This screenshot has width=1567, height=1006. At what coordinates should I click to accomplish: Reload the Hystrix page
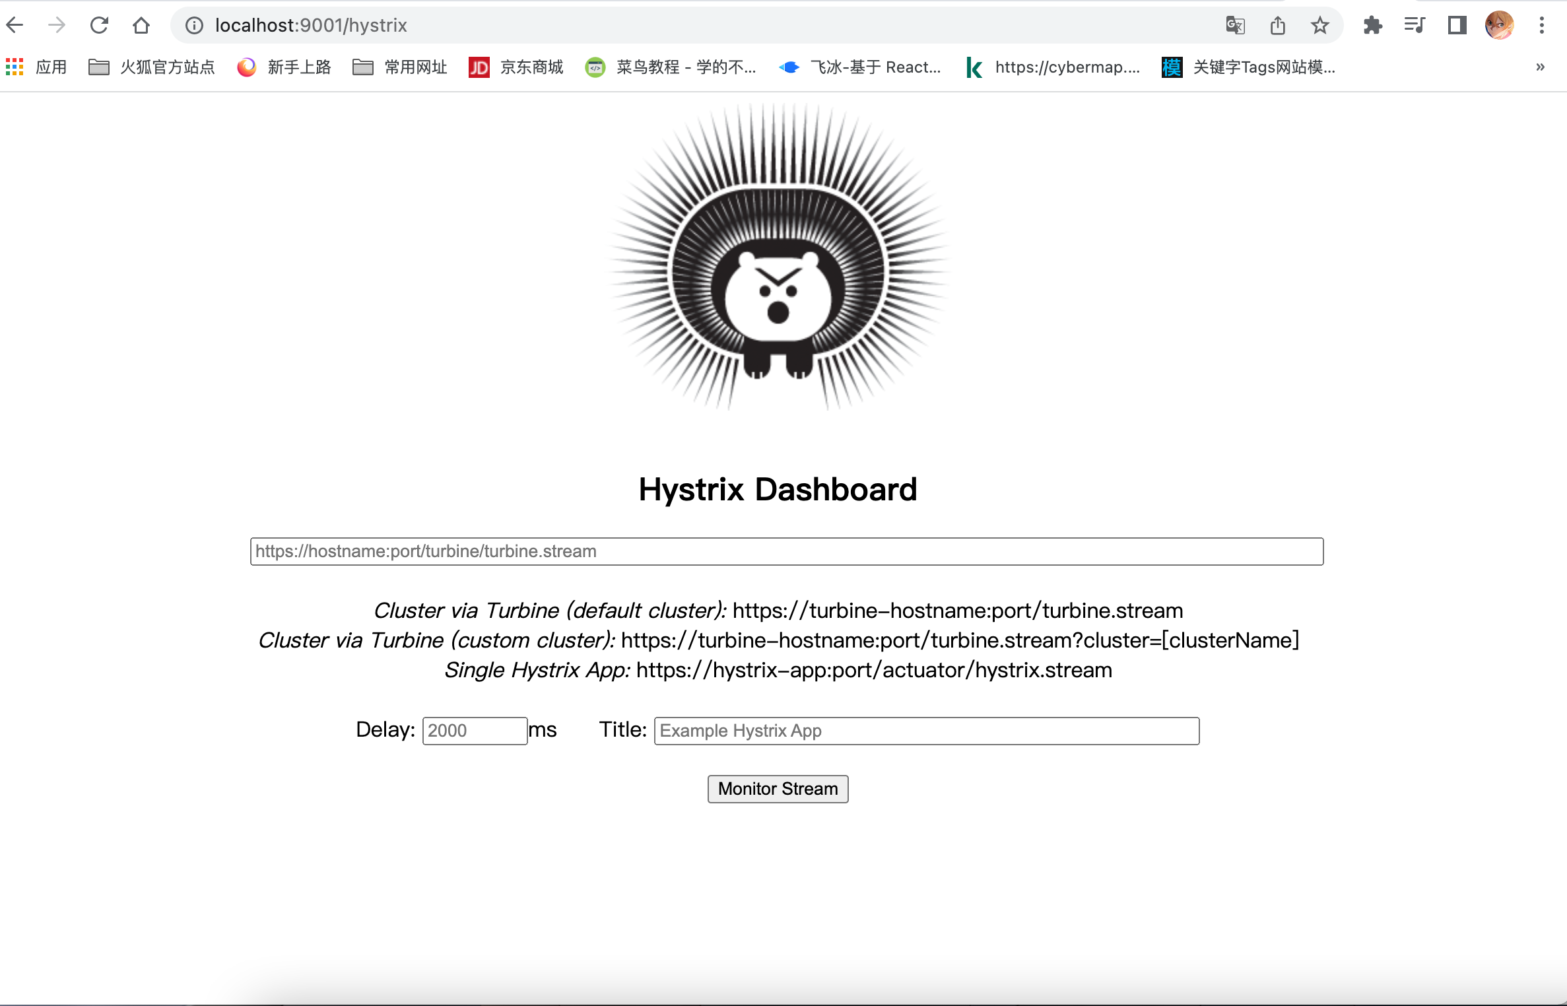click(99, 25)
